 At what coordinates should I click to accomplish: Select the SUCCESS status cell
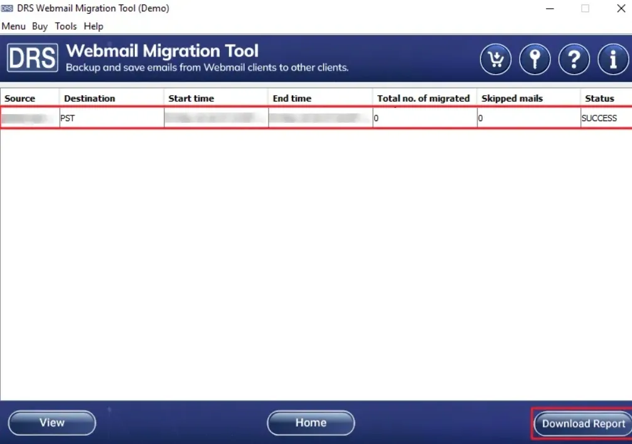[599, 118]
